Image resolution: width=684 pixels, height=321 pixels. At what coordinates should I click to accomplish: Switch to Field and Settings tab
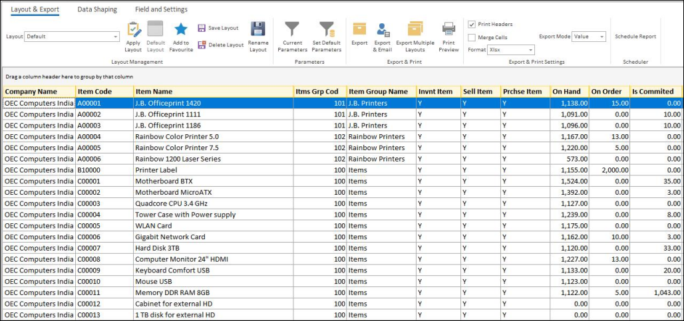coord(161,9)
